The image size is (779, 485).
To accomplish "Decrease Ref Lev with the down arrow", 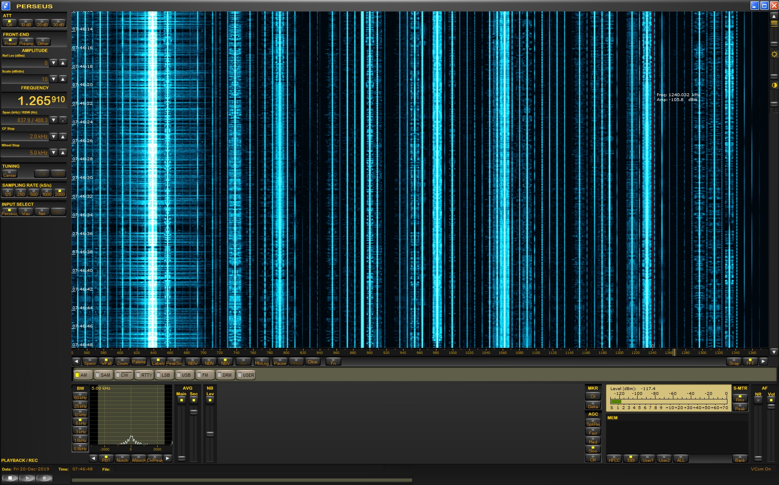I will click(54, 63).
